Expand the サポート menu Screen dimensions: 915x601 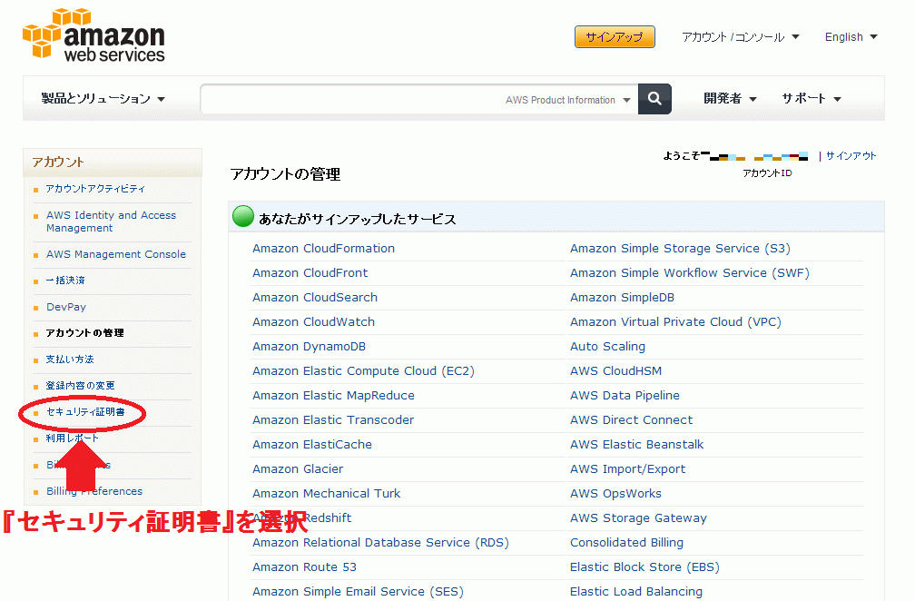812,99
